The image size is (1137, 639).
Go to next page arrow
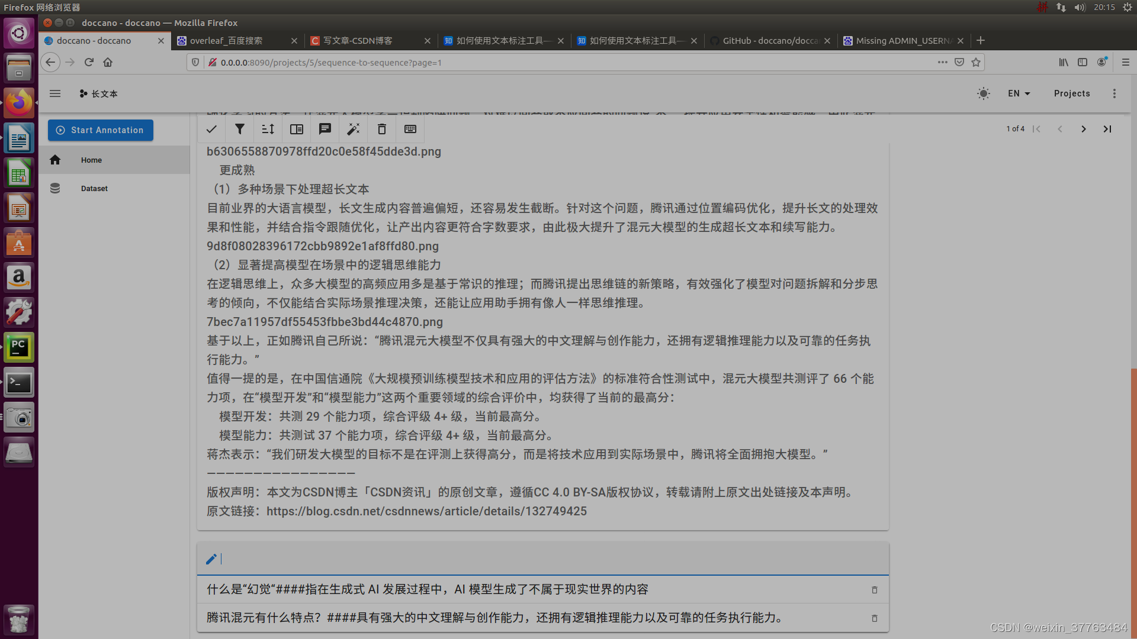pyautogui.click(x=1084, y=129)
